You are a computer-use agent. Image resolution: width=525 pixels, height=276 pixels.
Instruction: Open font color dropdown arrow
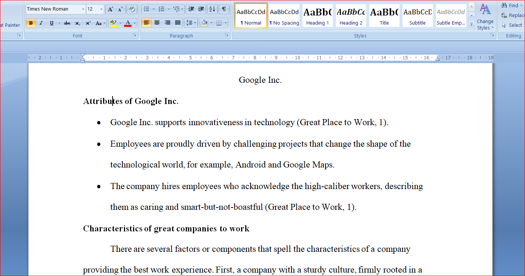click(135, 23)
